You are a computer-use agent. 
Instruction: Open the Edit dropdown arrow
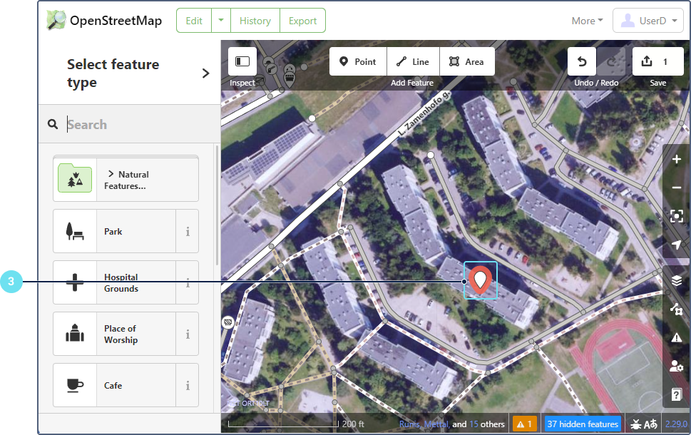pyautogui.click(x=221, y=20)
